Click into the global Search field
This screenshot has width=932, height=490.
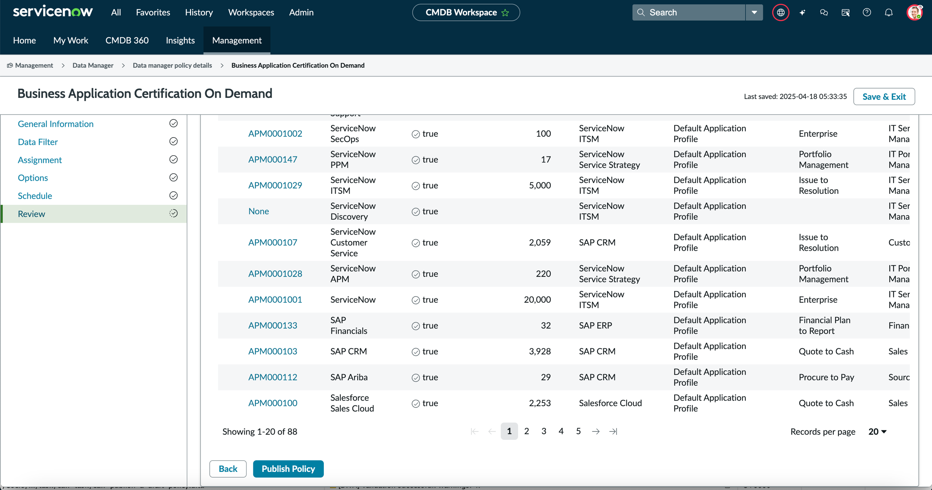(x=689, y=12)
